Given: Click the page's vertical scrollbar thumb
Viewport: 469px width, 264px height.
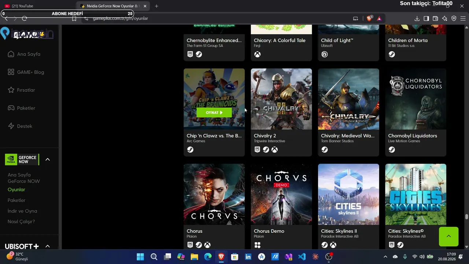Looking at the screenshot, I should (466, 217).
